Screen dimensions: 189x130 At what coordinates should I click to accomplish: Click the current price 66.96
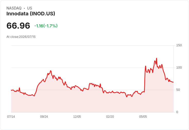18,26
